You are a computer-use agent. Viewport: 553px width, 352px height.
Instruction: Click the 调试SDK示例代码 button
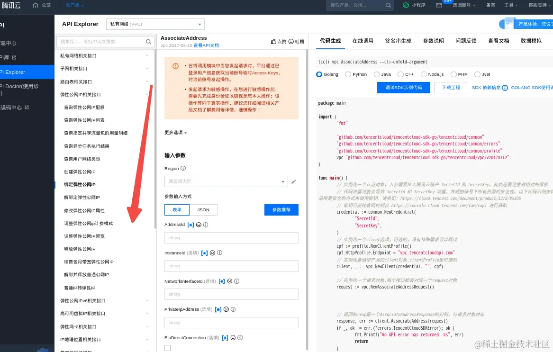pyautogui.click(x=403, y=88)
